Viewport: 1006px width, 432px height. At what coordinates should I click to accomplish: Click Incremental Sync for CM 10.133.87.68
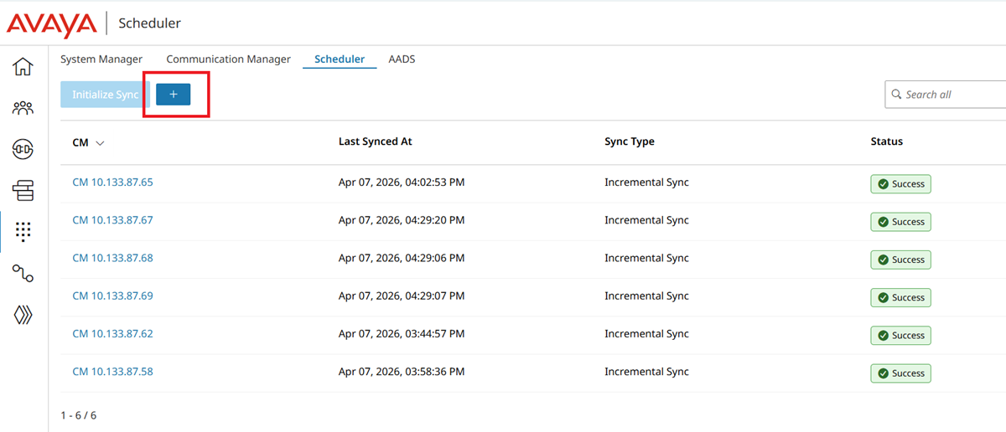(x=646, y=257)
